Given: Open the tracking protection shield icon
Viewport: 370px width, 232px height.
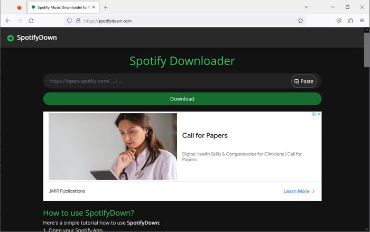Looking at the screenshot, I should [x=69, y=21].
